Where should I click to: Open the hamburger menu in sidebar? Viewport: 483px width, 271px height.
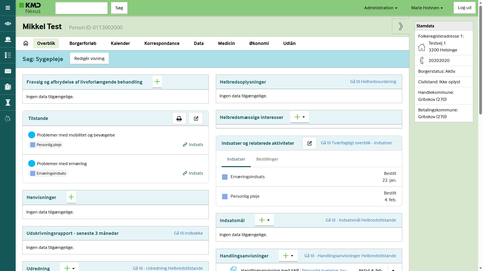tap(8, 8)
